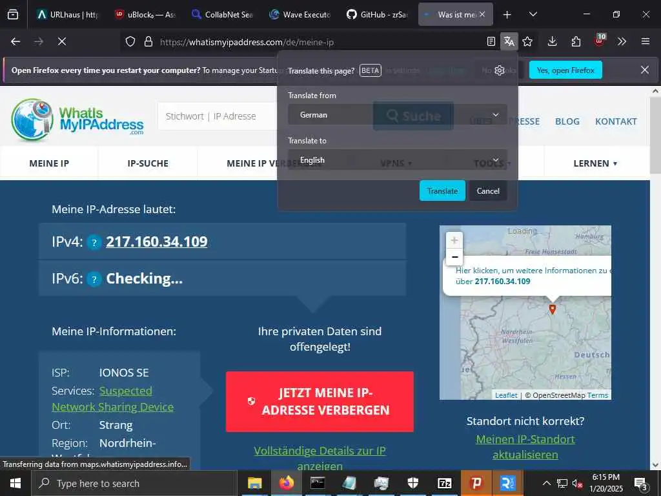
Task: Switch to the URLhaus tab
Action: (67, 14)
